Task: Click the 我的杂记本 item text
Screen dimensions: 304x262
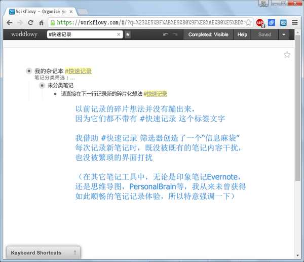Action: pos(49,71)
